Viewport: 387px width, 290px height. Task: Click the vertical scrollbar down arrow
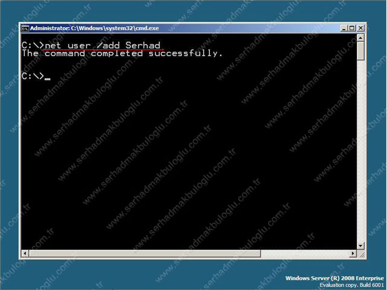point(360,246)
